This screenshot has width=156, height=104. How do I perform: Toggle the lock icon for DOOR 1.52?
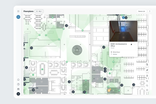tap(131, 44)
